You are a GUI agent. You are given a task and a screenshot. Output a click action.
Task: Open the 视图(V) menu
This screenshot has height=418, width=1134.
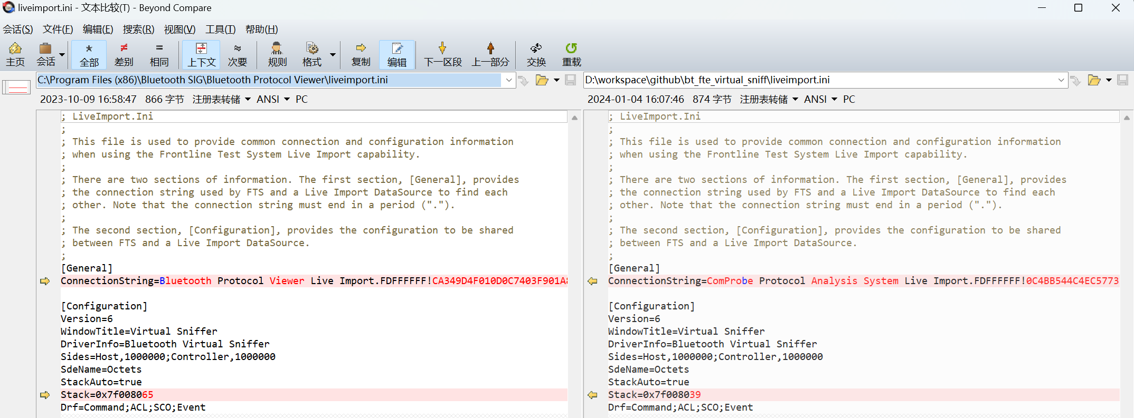180,30
